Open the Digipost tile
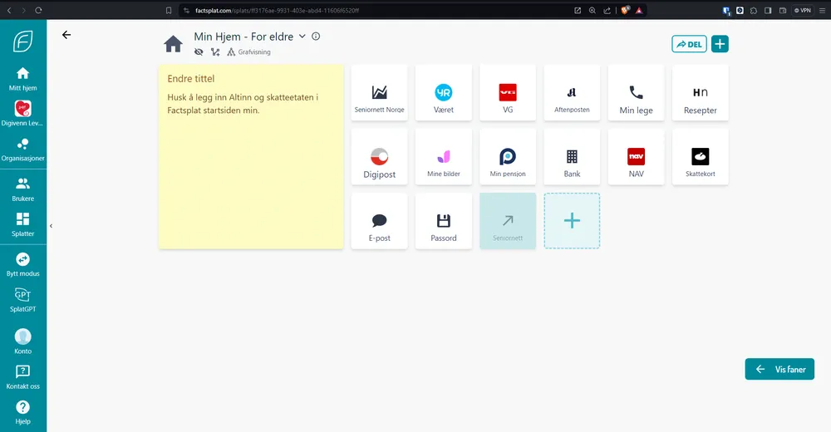 point(380,157)
